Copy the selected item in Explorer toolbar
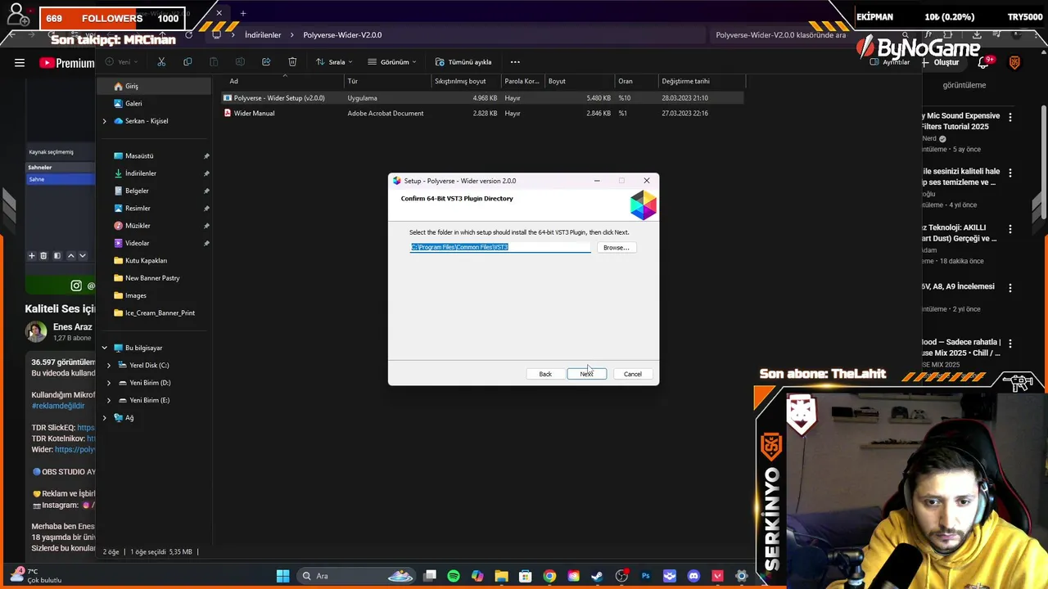 [x=187, y=62]
